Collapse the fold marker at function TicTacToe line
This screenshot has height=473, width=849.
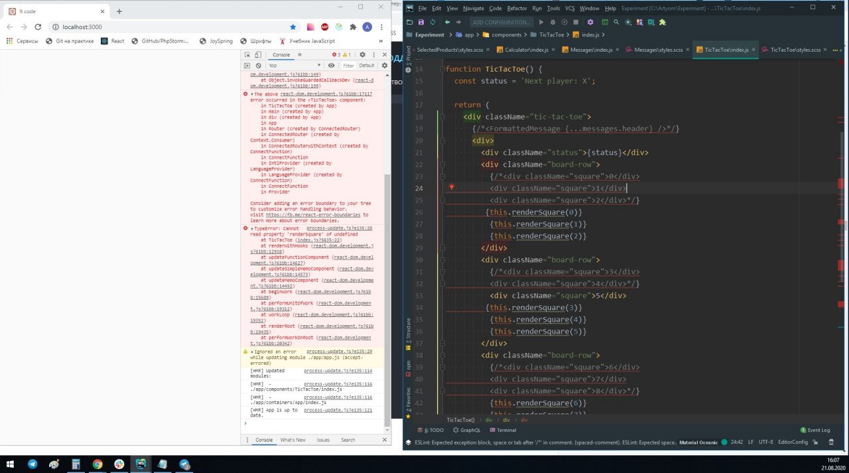click(443, 69)
